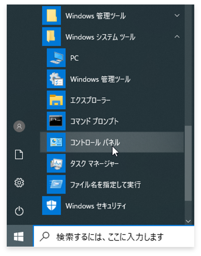Select the コントロール パネル menu entry text
Viewport: 201px width, 256px height.
(95, 142)
